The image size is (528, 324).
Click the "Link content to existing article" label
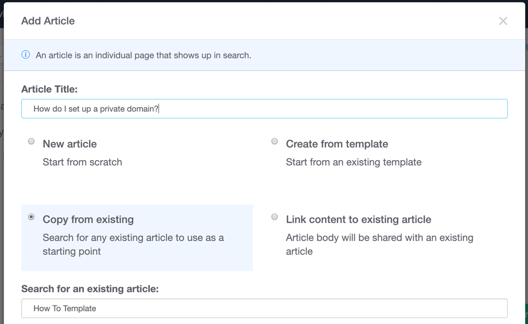tap(359, 219)
